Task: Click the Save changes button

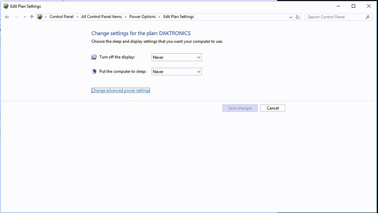Action: (240, 108)
